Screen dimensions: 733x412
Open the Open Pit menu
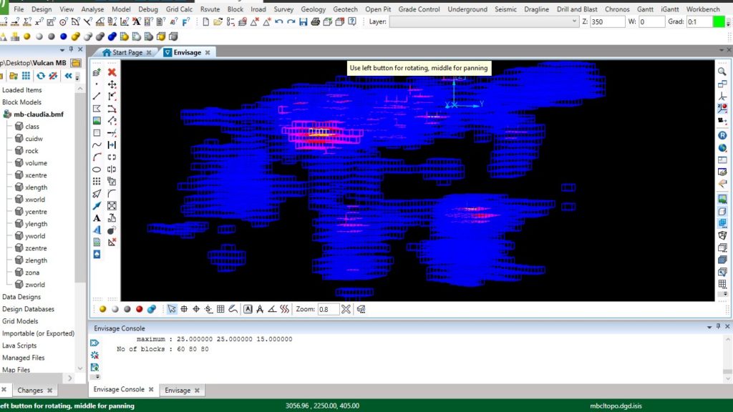coord(378,9)
